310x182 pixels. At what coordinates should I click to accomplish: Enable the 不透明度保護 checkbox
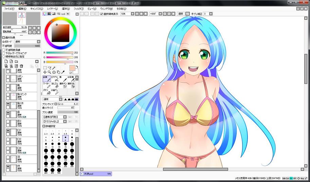click(4, 50)
